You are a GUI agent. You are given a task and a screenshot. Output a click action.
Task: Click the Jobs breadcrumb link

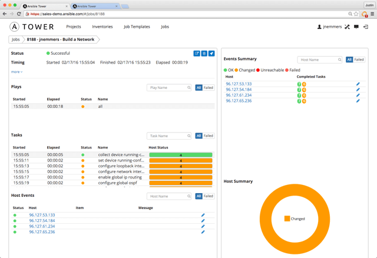16,39
